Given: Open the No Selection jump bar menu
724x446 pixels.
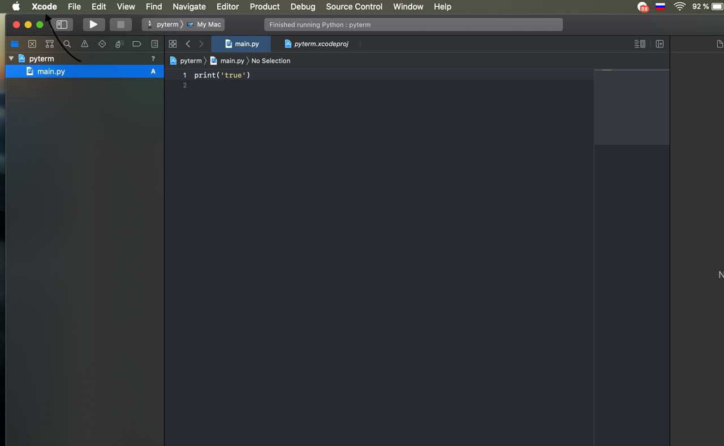Looking at the screenshot, I should (271, 60).
